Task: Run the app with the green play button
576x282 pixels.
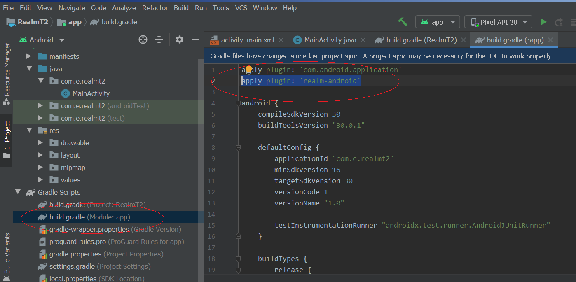Action: 543,22
